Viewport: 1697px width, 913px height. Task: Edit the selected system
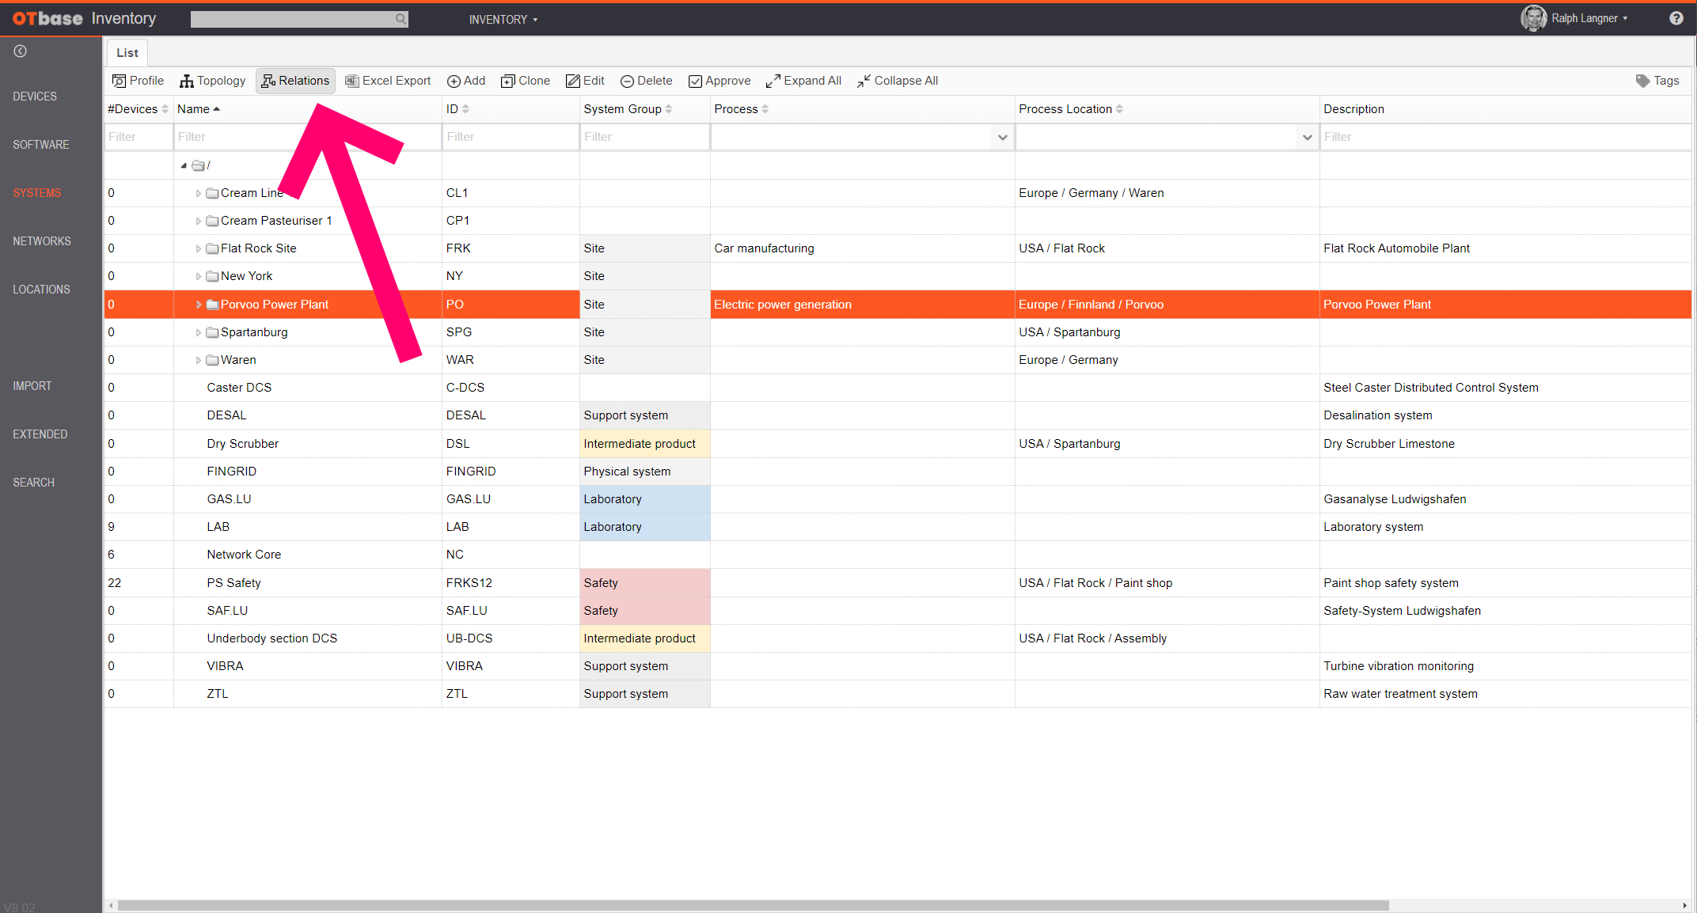tap(585, 81)
